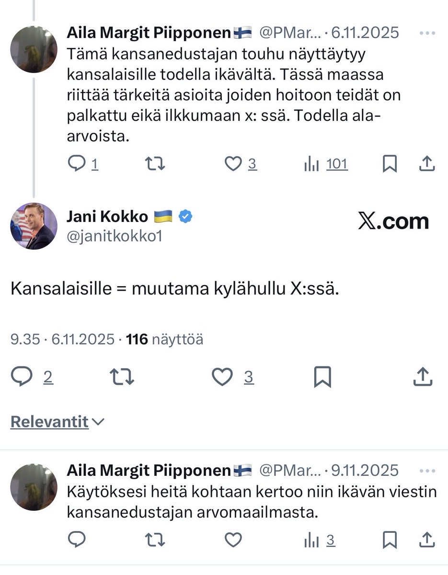Expand the Relevantit sort dropdown
The height and width of the screenshot is (575, 448).
click(57, 422)
